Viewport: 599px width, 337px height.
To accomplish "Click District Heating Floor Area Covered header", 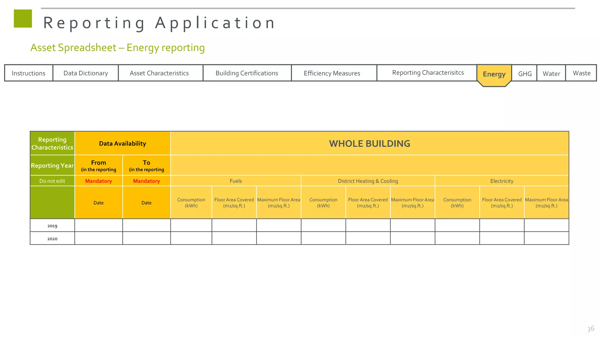I will 368,202.
